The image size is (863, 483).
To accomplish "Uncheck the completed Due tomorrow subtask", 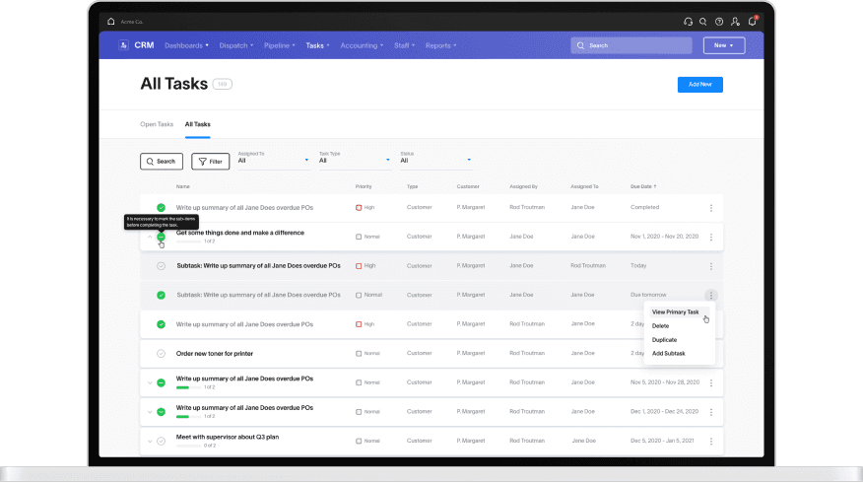I will pyautogui.click(x=161, y=295).
